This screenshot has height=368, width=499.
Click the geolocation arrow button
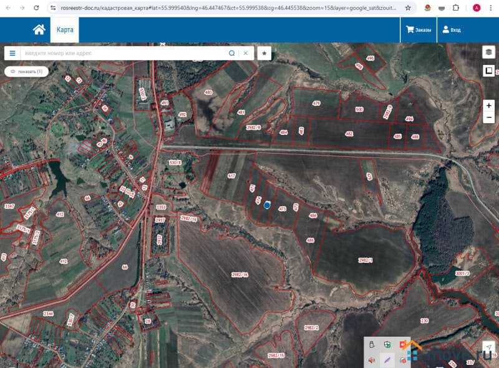(x=489, y=347)
